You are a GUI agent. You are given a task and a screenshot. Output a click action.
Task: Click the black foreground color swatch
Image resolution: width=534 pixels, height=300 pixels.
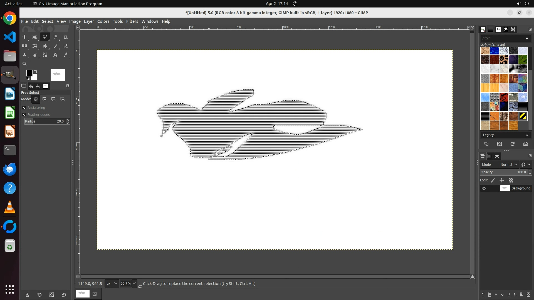coord(29,73)
